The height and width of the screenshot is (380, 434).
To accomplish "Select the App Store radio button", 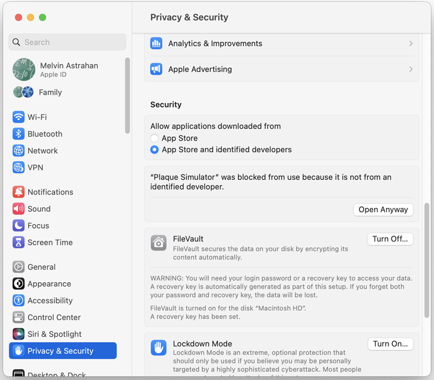I will (154, 138).
